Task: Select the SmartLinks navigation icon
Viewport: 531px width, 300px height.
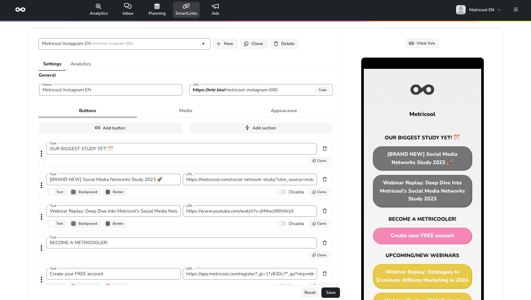Action: 186,9
